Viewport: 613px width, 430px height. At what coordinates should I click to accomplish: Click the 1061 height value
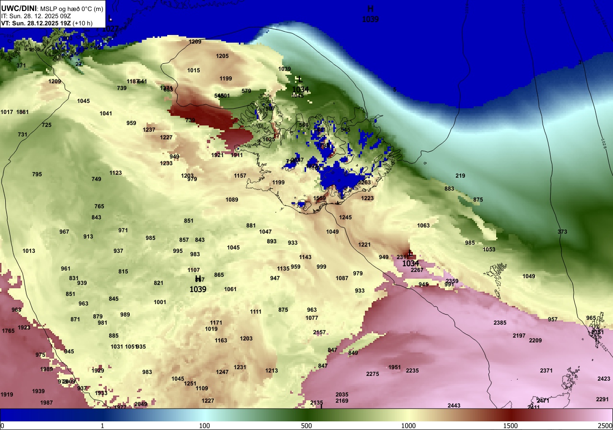230,289
